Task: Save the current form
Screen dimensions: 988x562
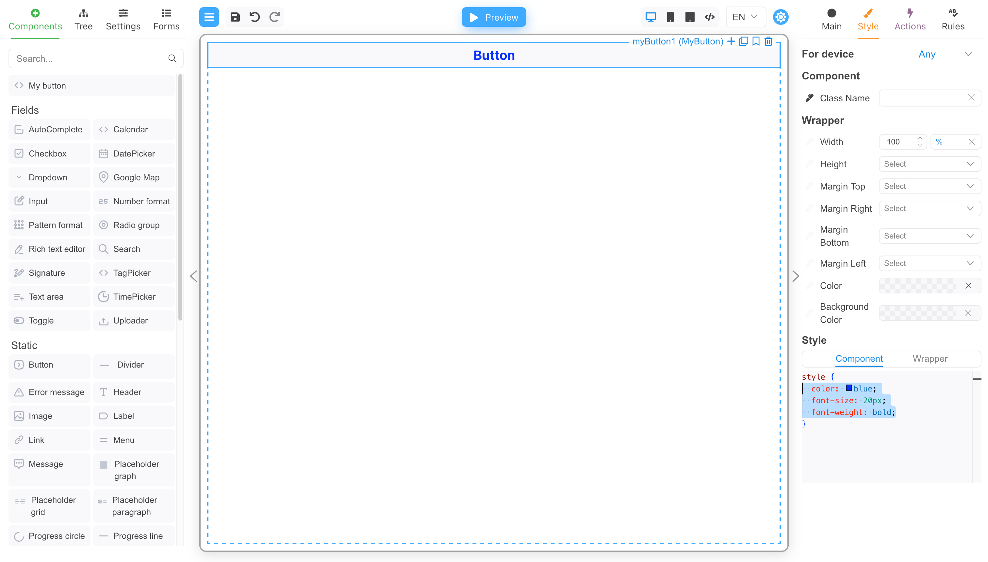Action: pyautogui.click(x=235, y=17)
